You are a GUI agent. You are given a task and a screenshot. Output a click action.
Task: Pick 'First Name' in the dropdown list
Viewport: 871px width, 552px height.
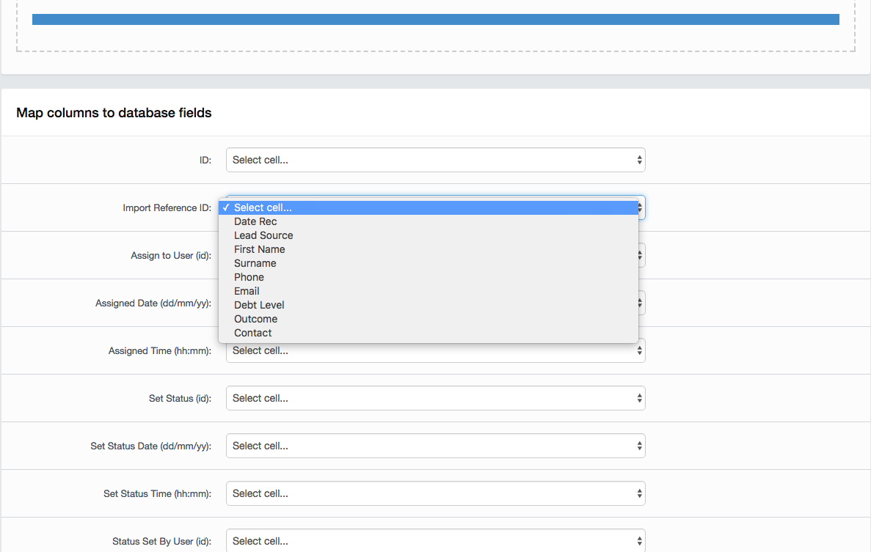point(259,249)
